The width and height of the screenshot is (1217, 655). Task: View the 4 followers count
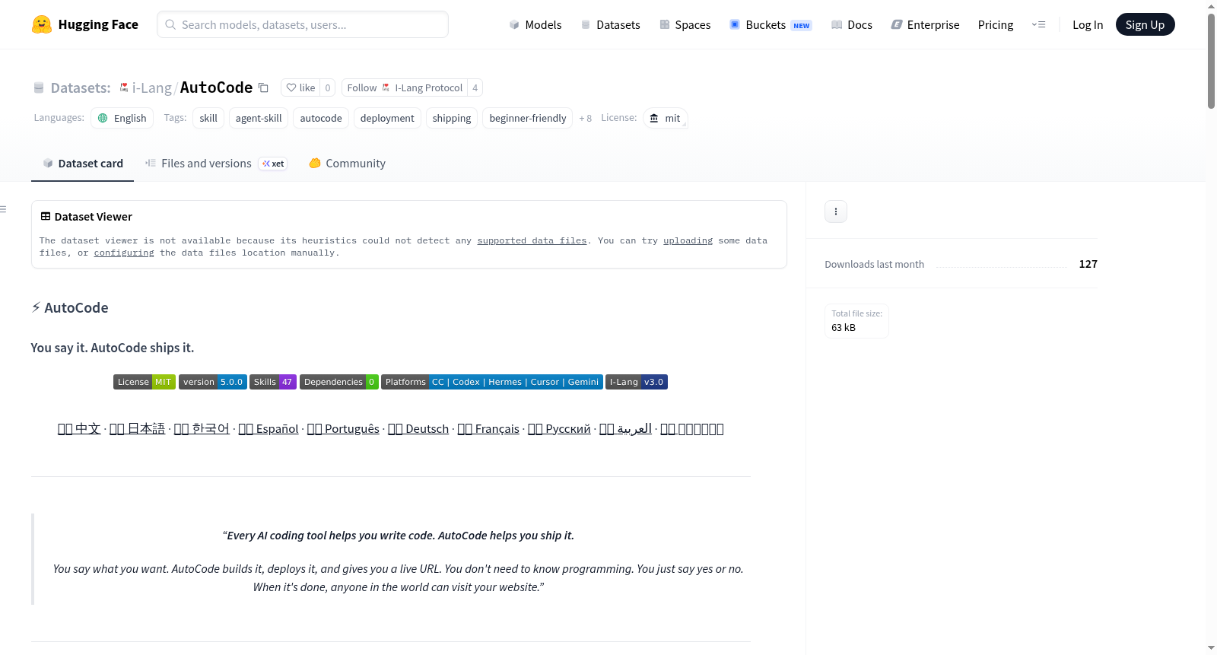[x=475, y=87]
